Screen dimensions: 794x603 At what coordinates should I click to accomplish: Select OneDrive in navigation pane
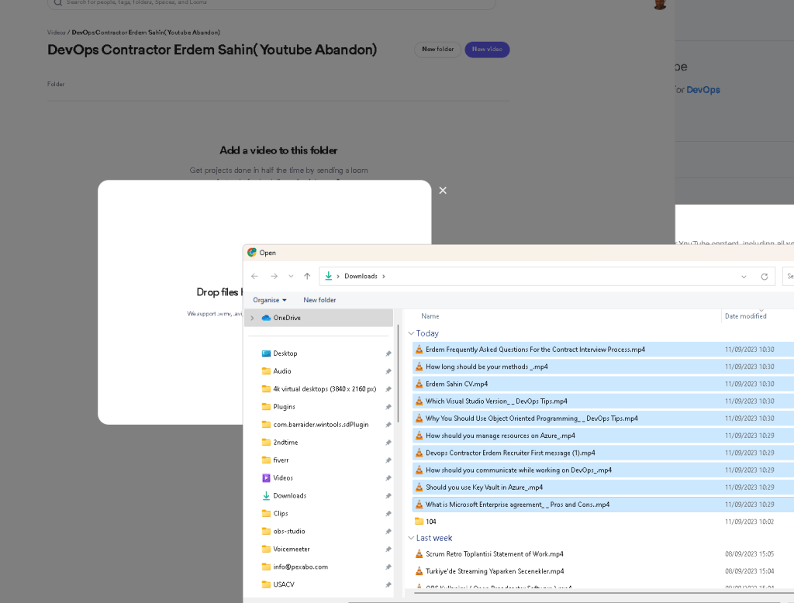click(x=287, y=318)
